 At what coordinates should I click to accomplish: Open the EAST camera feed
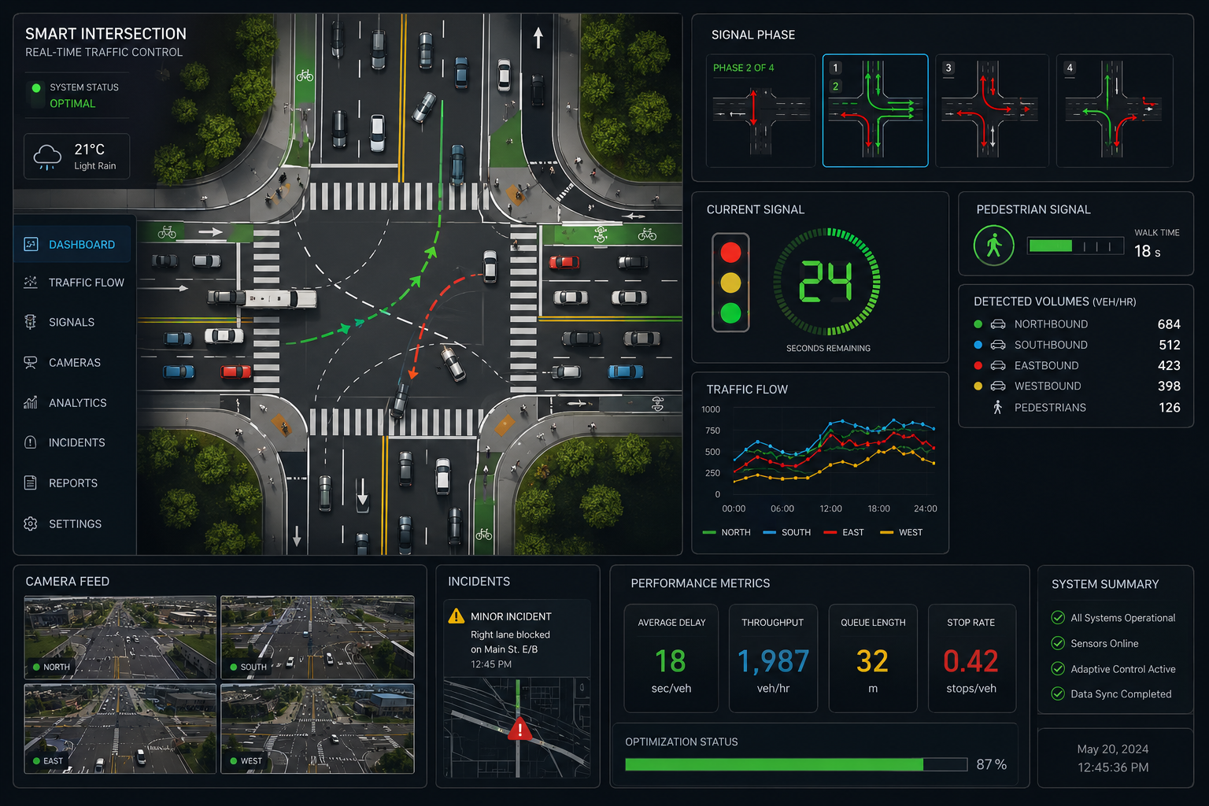pos(120,729)
